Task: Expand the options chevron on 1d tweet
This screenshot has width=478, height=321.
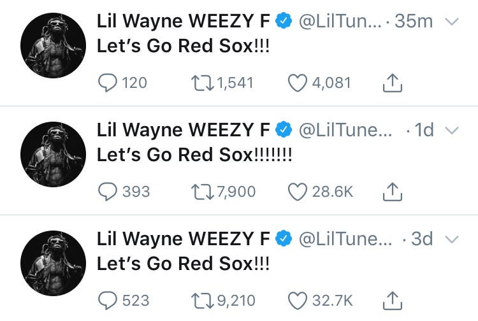Action: [452, 131]
